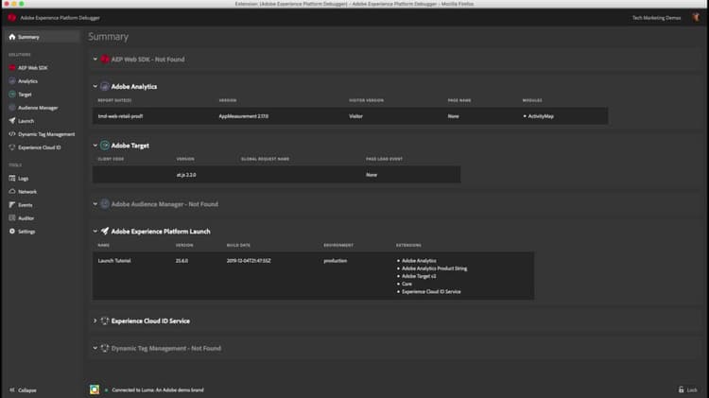Collapse the Adobe Target section chevron

(95, 146)
